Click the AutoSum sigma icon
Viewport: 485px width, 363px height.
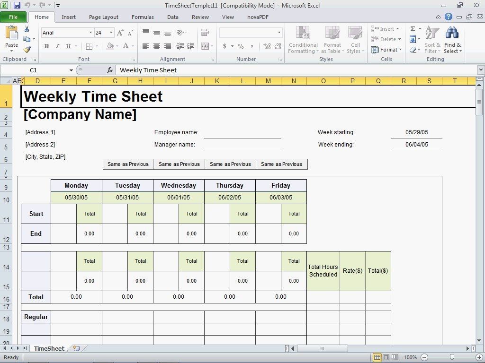[413, 28]
